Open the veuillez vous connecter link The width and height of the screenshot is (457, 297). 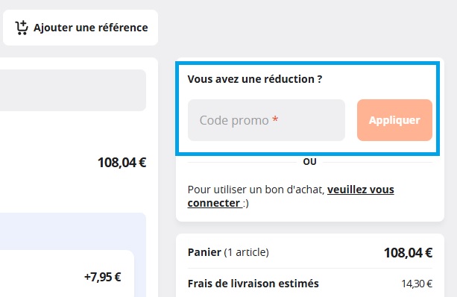291,196
